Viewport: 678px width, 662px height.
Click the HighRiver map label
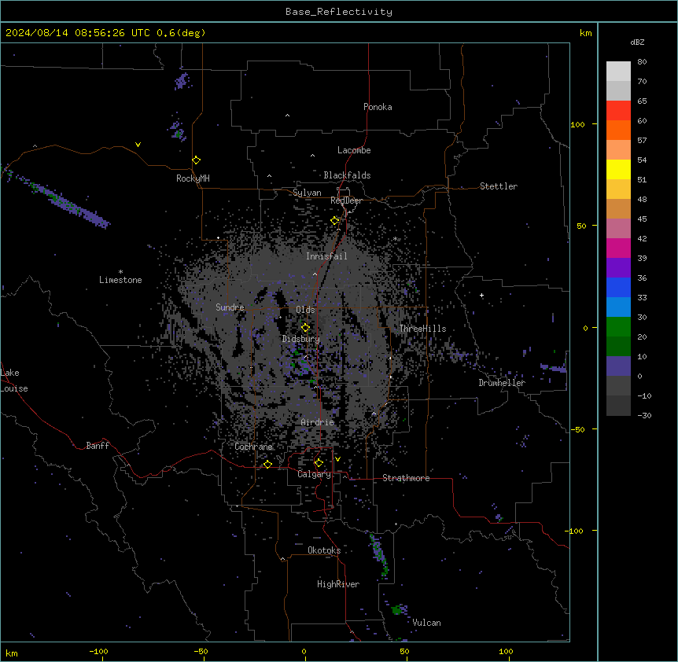coord(338,584)
